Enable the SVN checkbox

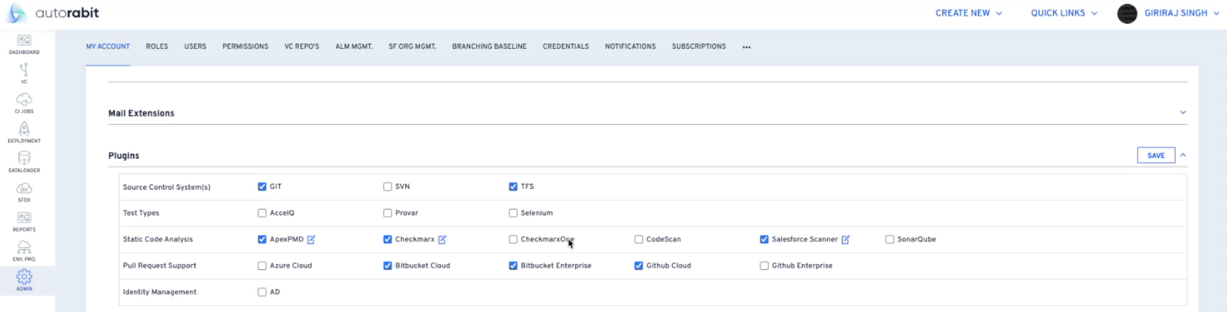(x=387, y=187)
